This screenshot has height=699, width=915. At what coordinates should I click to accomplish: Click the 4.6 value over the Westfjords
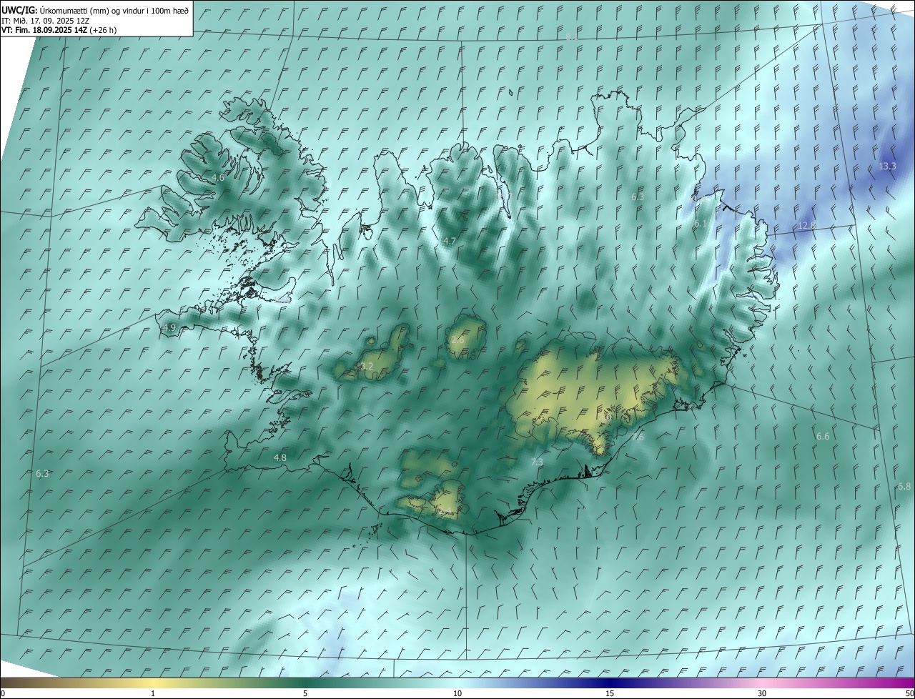coord(218,177)
